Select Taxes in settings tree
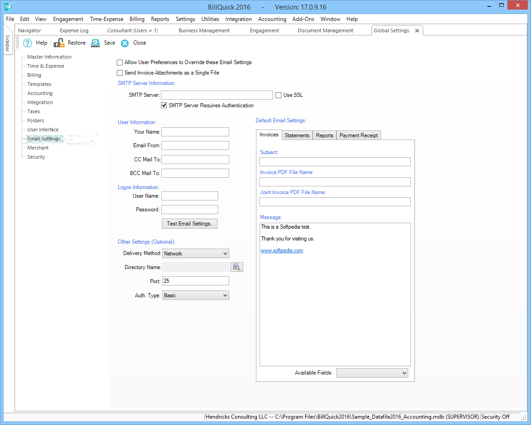531x425 pixels. [x=34, y=111]
